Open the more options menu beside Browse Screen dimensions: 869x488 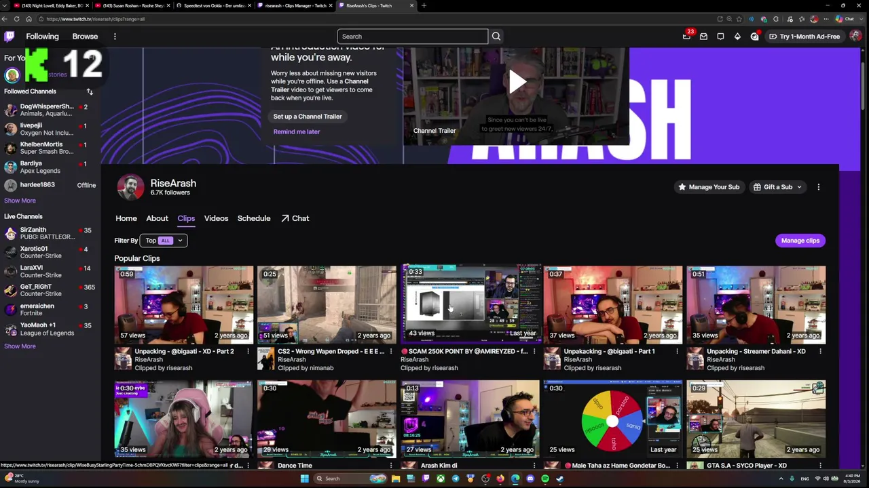[x=115, y=37]
